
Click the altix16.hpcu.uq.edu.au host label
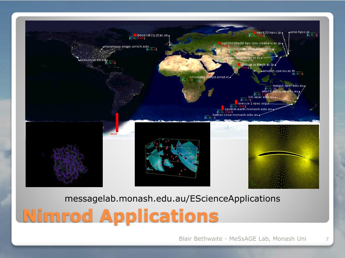(x=280, y=91)
